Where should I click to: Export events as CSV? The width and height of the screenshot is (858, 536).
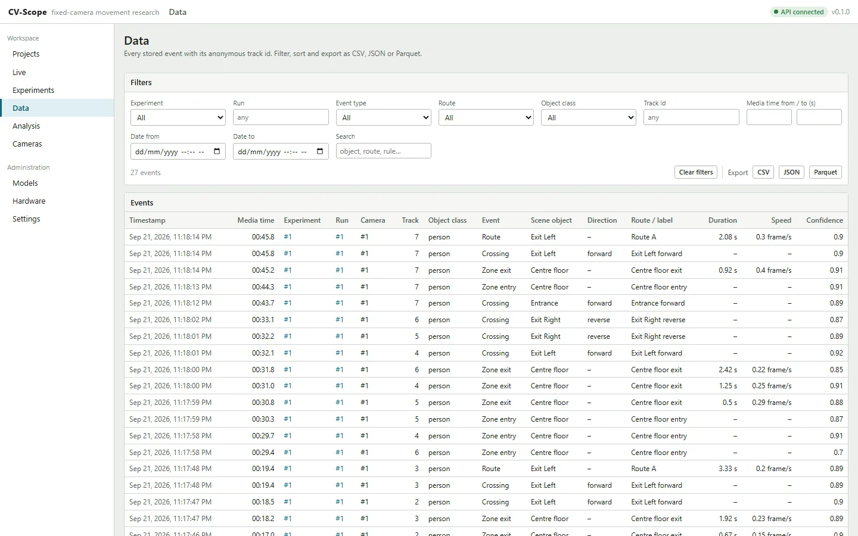click(763, 172)
